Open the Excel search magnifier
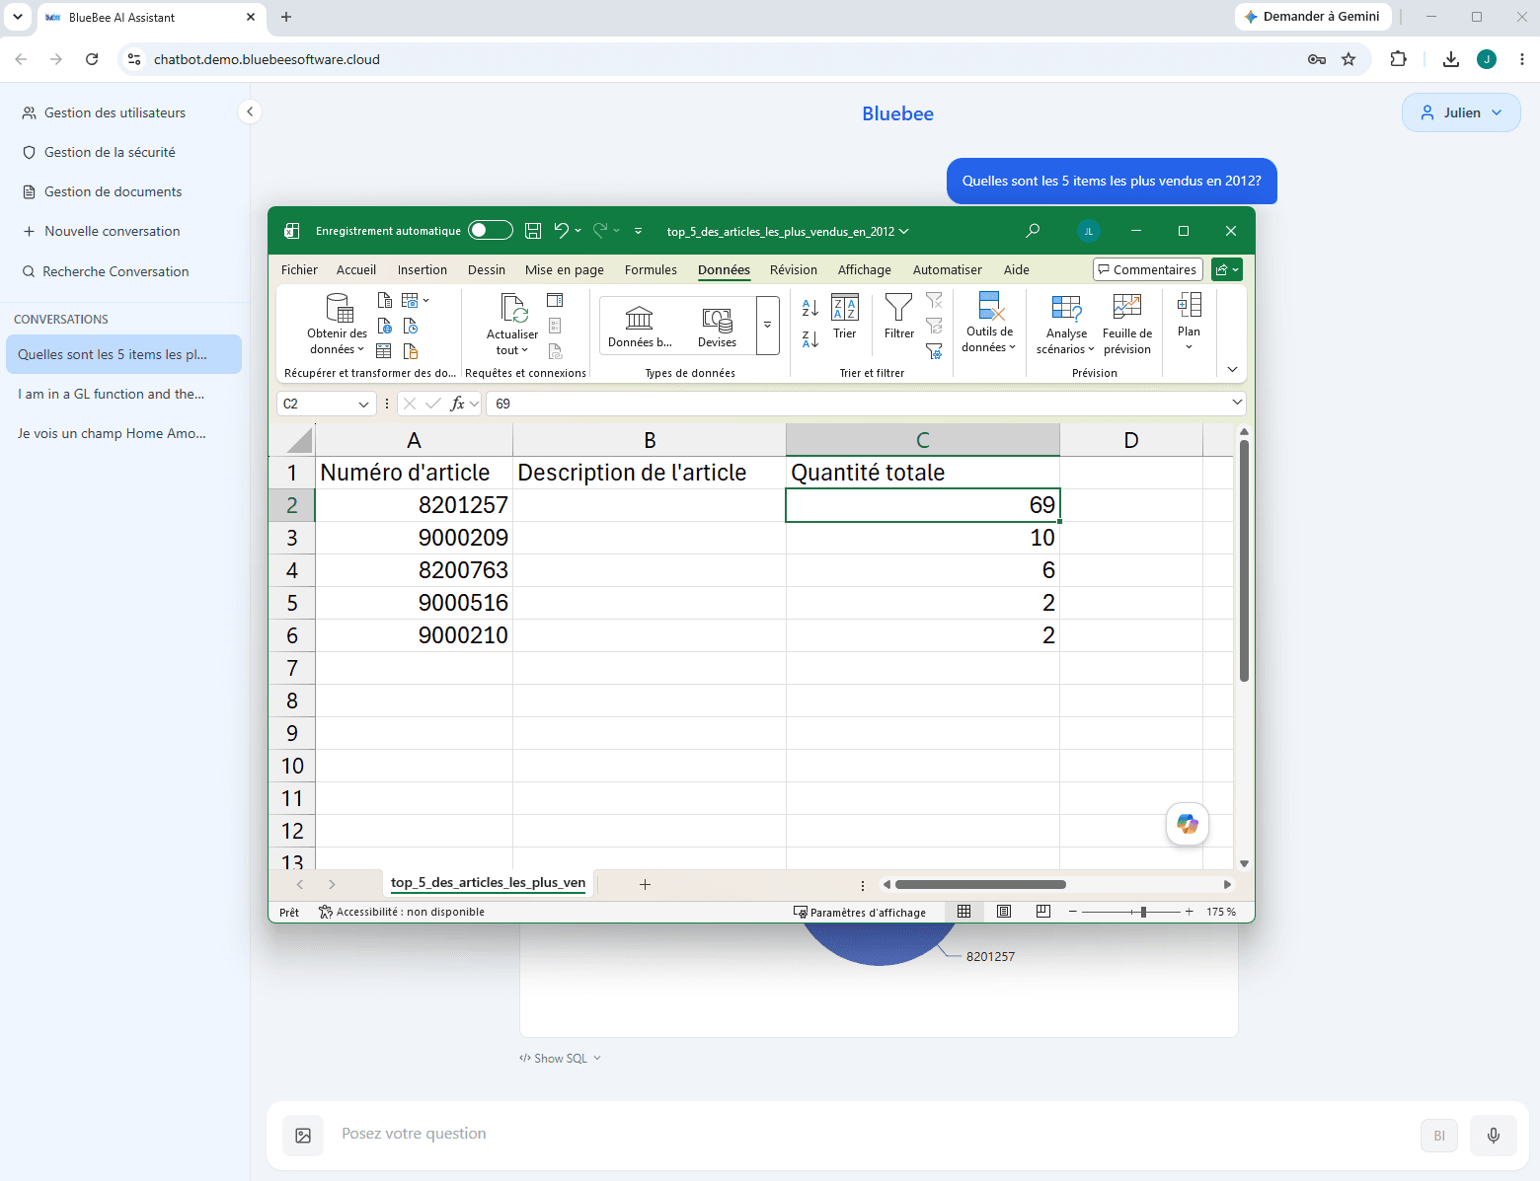This screenshot has height=1181, width=1540. pos(1033,231)
